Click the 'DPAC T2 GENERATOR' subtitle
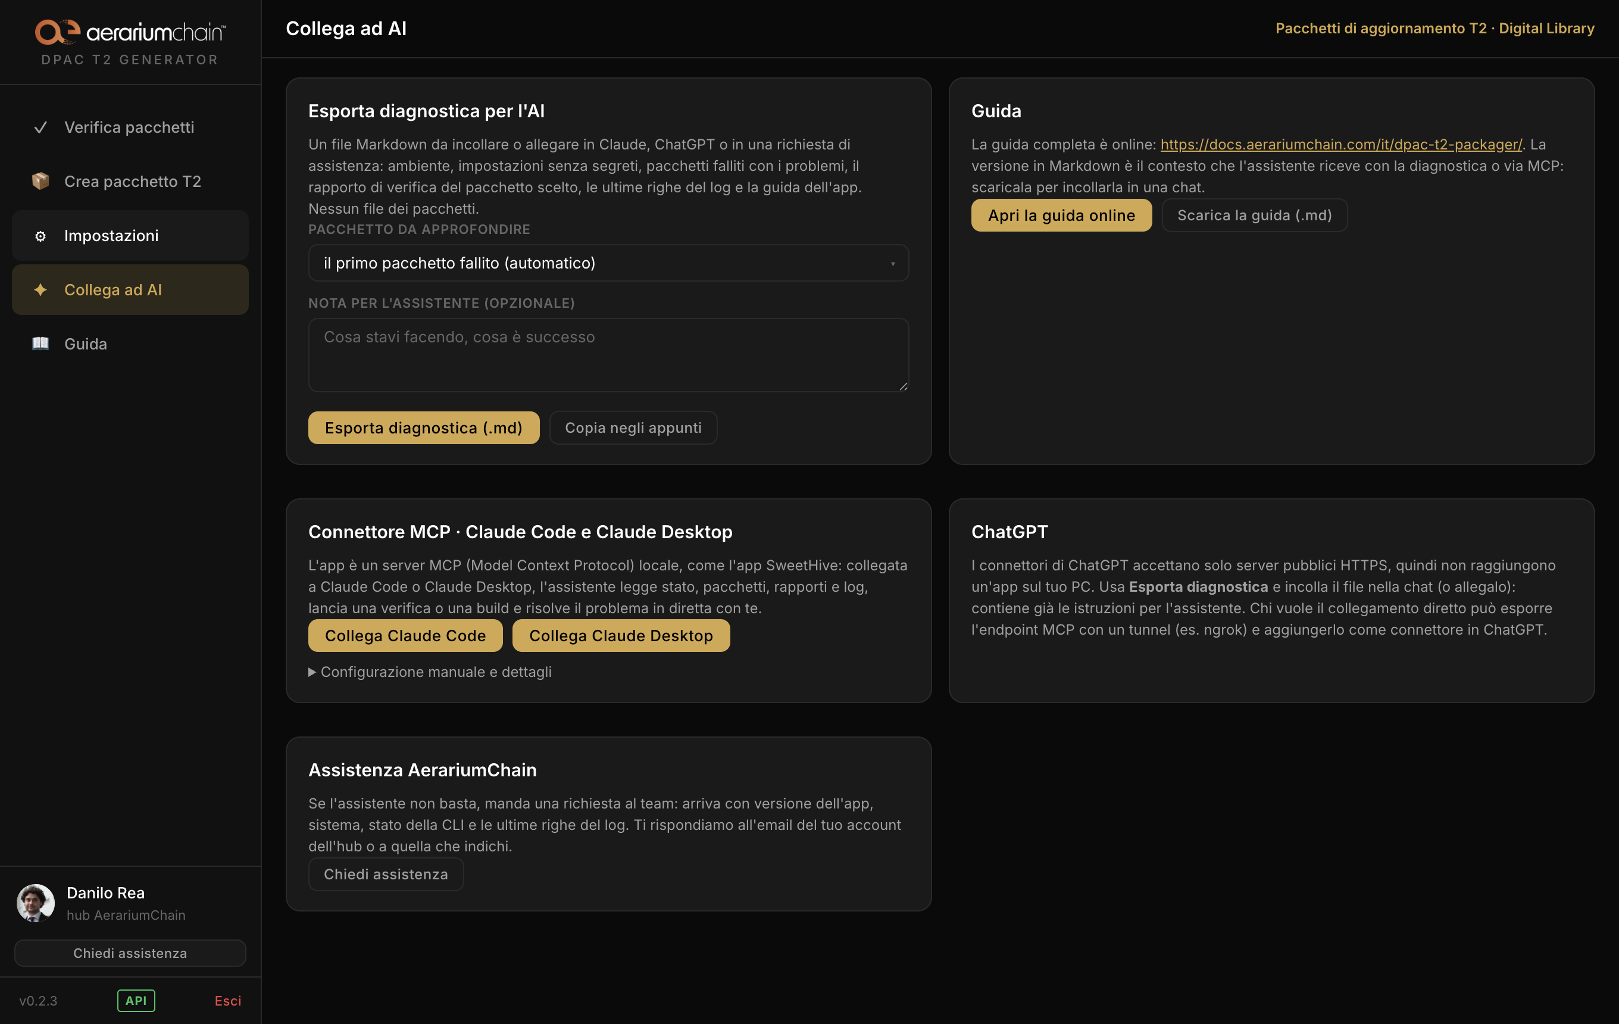 pyautogui.click(x=130, y=60)
